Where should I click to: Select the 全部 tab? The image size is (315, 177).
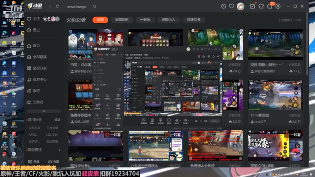coord(100,20)
